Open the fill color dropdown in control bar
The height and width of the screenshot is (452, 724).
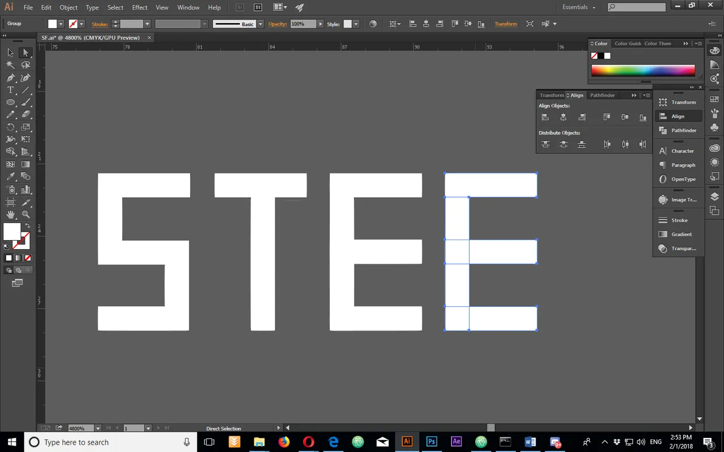tap(61, 24)
